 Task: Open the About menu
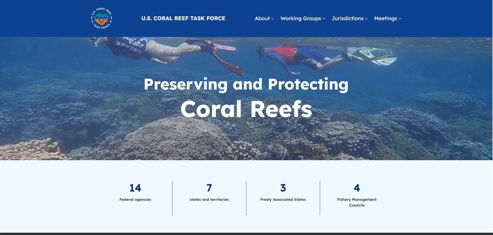point(262,18)
